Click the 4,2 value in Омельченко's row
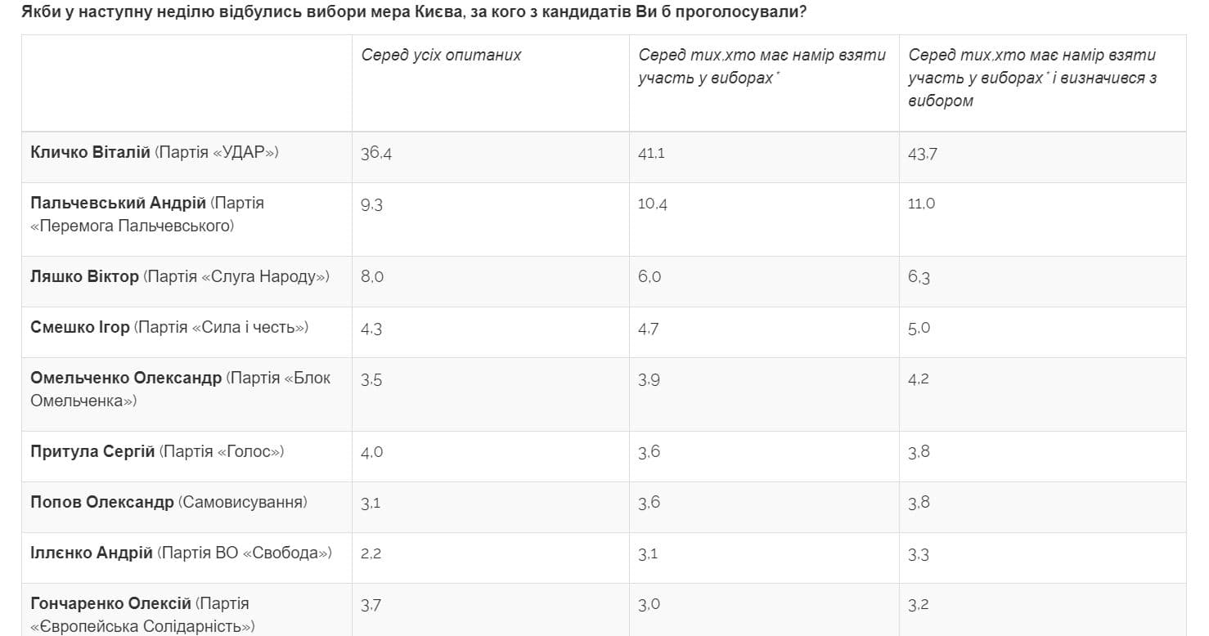This screenshot has width=1209, height=636. [x=919, y=379]
